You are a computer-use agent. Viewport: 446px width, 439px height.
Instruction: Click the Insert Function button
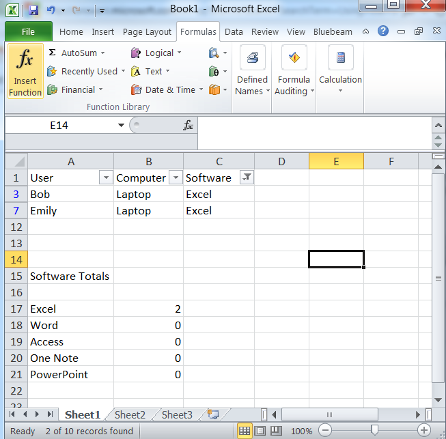point(25,71)
